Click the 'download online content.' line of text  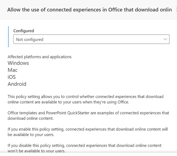[30, 118]
